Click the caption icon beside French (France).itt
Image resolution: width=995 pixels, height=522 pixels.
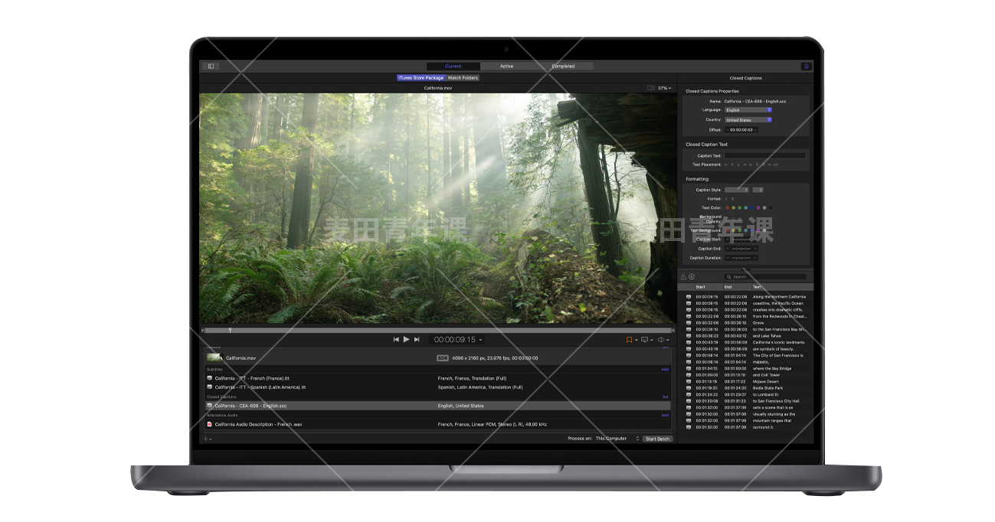210,378
